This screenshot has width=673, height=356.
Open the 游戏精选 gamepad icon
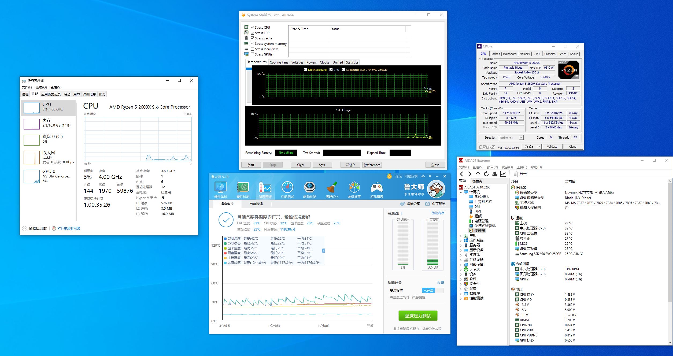376,188
